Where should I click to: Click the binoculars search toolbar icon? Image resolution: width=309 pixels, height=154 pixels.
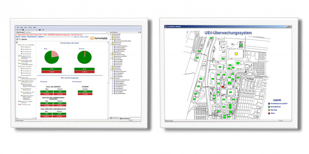click(x=40, y=30)
